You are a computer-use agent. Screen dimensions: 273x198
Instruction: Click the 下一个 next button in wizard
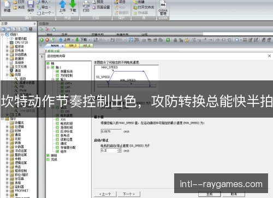(x=129, y=194)
